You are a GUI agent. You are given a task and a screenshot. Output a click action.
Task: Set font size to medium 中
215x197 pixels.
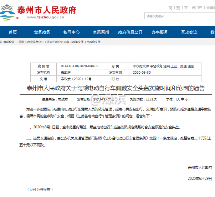click(183, 99)
